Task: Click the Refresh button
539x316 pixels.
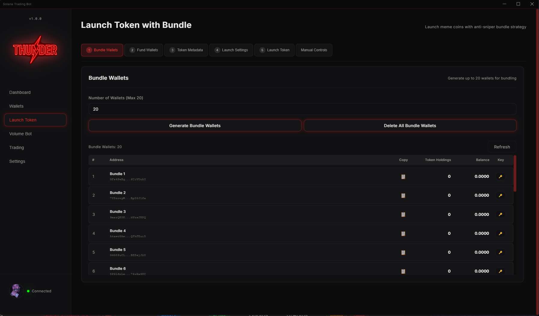Action: 501,147
